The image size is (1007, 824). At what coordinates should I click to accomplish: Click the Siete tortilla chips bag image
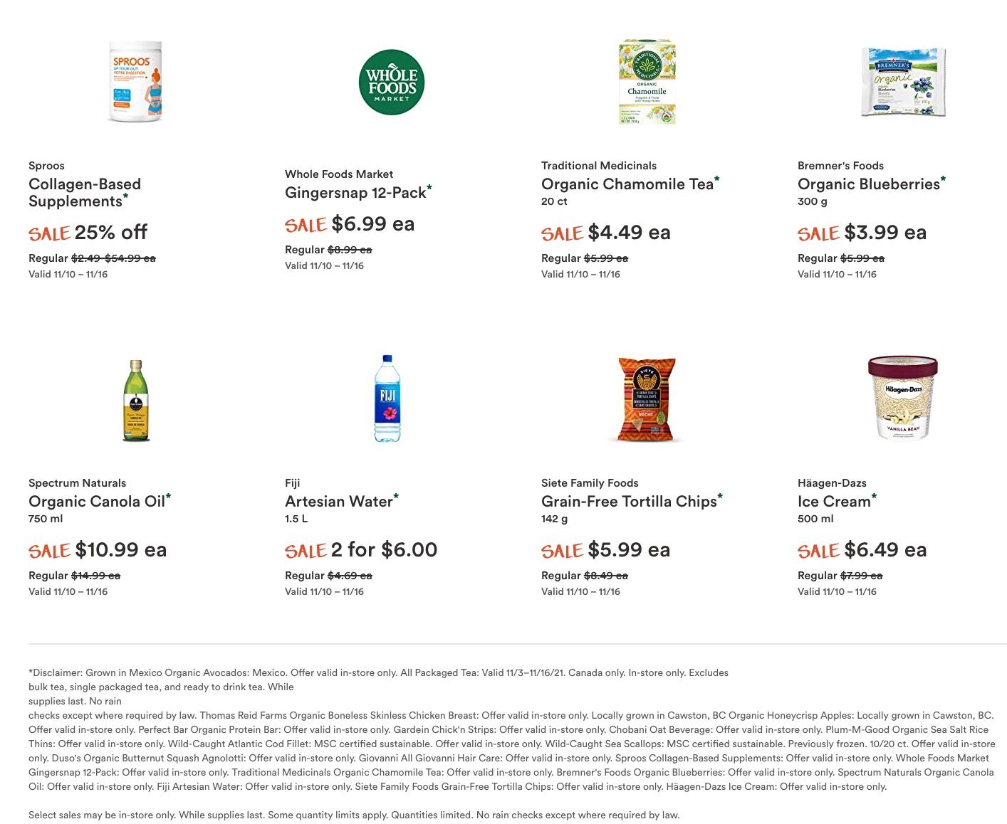[x=646, y=399]
